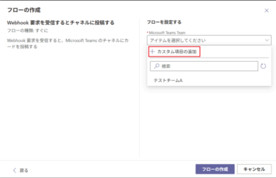This screenshot has width=276, height=178.
Task: Close the フローの作成 dialog with X
Action: click(x=266, y=11)
